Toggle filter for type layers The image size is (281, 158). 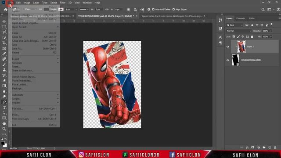click(257, 25)
